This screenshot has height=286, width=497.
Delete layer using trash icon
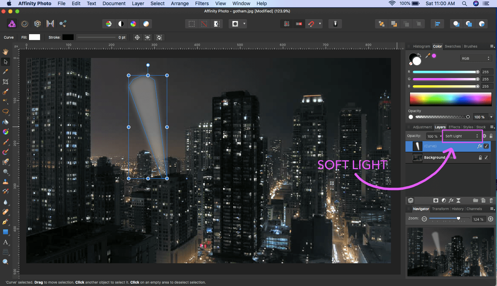(x=491, y=200)
